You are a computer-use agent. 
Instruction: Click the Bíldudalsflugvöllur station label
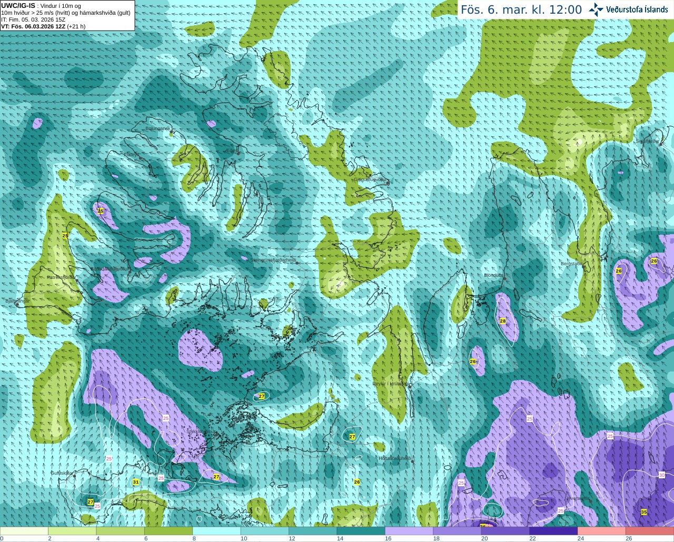109,268
